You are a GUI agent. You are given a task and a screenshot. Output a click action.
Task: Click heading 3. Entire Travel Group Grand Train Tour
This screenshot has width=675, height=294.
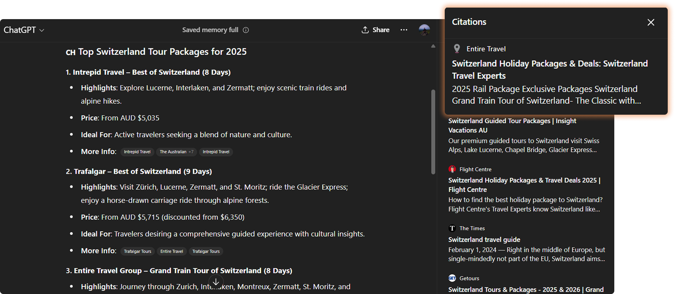179,271
